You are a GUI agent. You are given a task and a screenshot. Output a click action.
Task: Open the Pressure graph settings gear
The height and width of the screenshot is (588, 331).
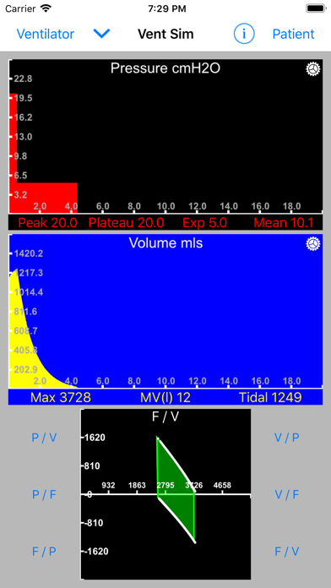point(313,69)
